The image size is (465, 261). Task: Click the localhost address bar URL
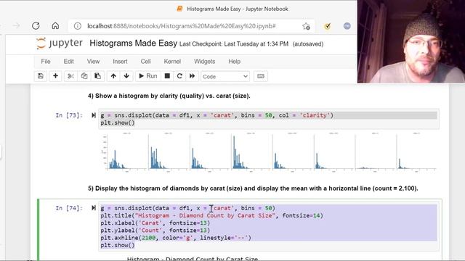[182, 26]
